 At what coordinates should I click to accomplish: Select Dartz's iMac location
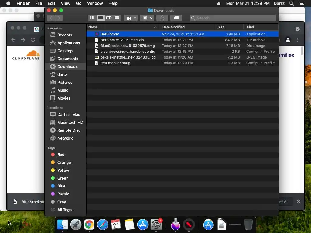click(x=66, y=114)
